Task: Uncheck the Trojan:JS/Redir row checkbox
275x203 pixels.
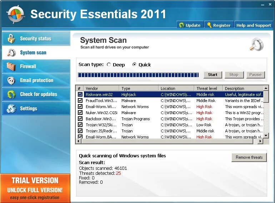Action: [x=80, y=131]
